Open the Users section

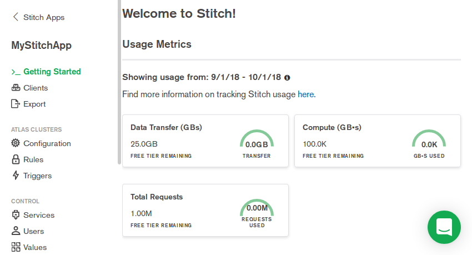[x=33, y=231]
